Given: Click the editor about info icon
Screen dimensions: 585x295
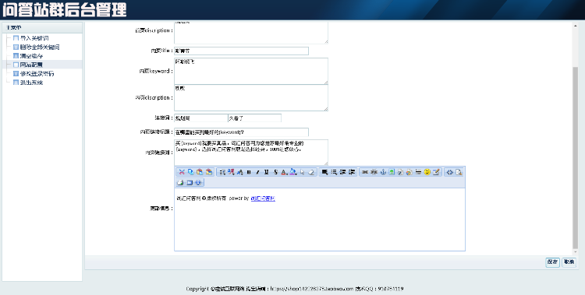Looking at the screenshot, I should click(198, 182).
